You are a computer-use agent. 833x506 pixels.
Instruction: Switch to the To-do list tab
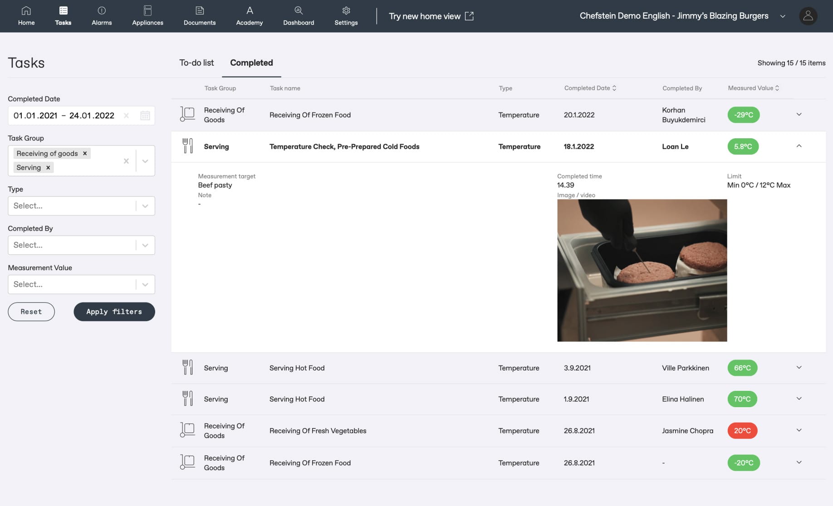[x=196, y=63]
